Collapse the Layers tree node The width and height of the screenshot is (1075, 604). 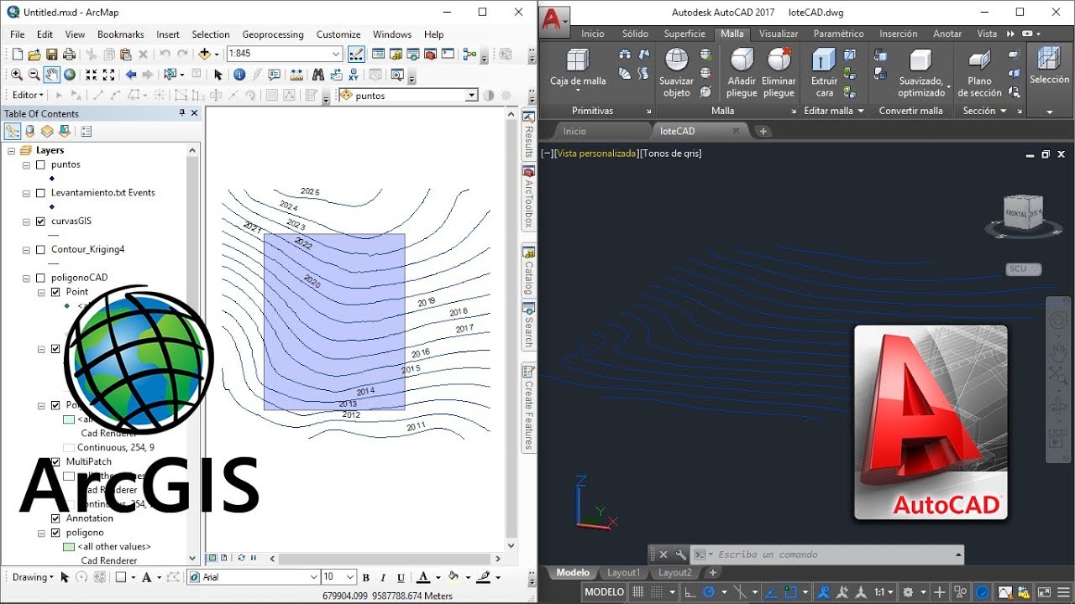click(x=11, y=150)
